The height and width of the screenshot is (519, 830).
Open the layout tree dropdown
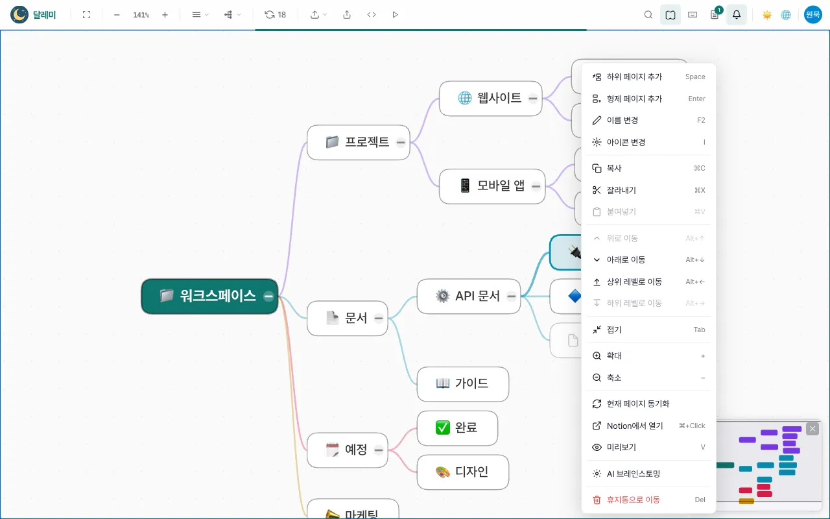click(233, 15)
